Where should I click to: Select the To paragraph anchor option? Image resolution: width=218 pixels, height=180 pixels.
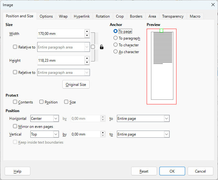[x=115, y=38]
